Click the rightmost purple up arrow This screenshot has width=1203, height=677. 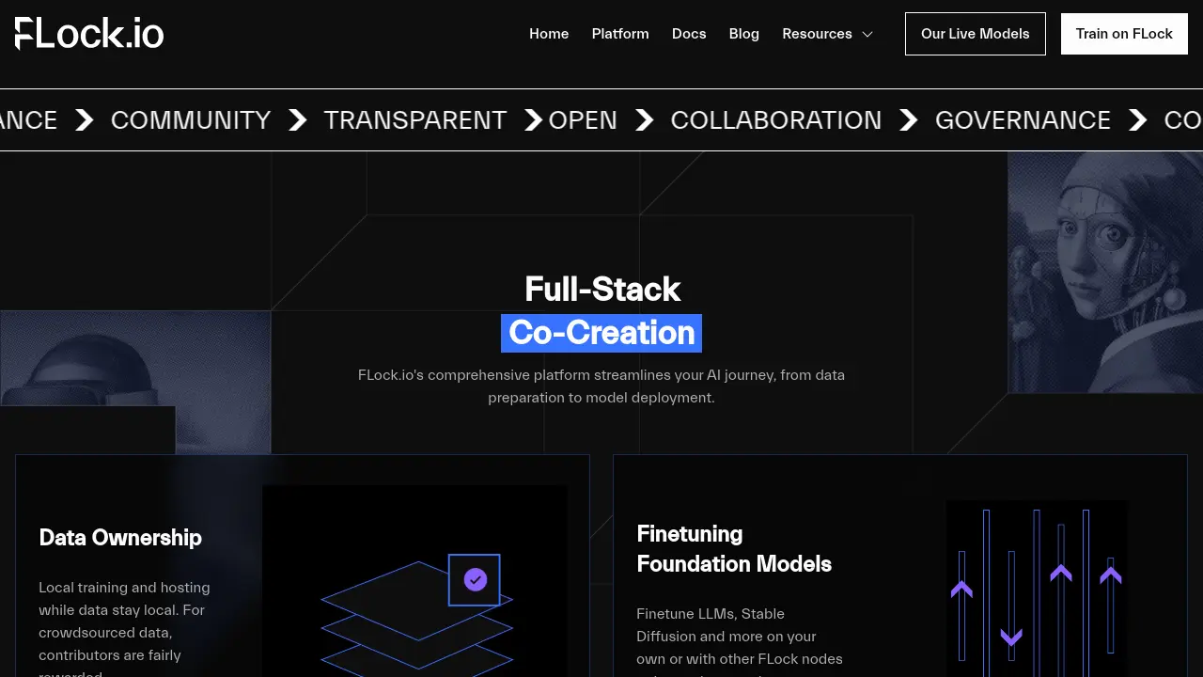click(1111, 574)
